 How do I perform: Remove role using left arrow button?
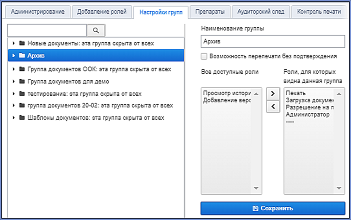(x=273, y=106)
